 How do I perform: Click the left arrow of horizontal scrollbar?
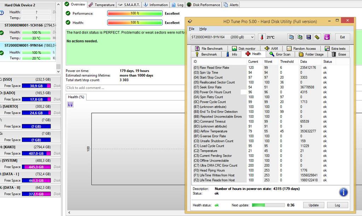[69, 212]
